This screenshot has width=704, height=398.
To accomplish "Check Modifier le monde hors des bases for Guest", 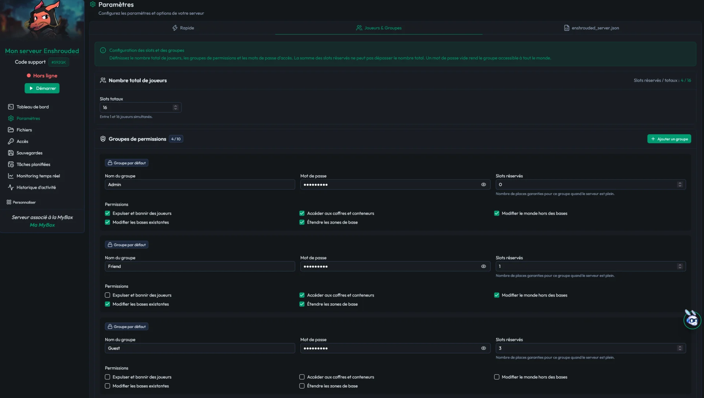I will click(x=496, y=377).
